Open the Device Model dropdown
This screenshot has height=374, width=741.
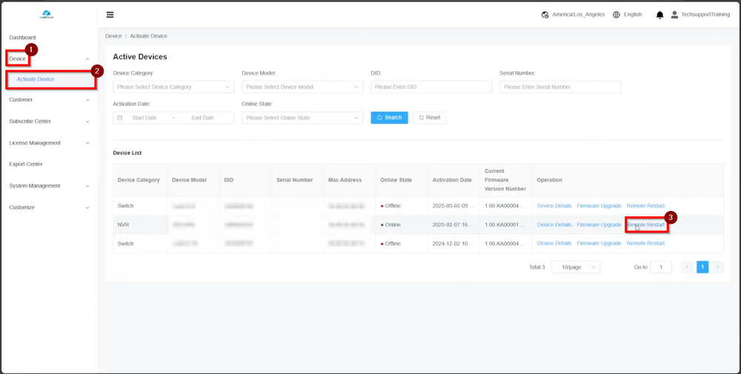tap(302, 87)
